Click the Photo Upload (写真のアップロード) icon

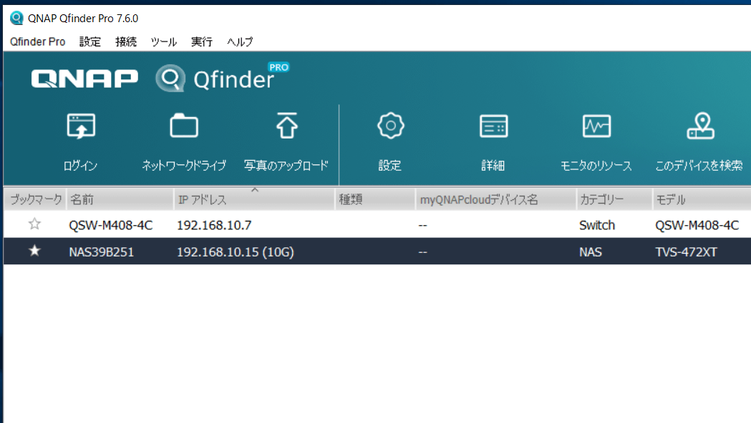(286, 126)
